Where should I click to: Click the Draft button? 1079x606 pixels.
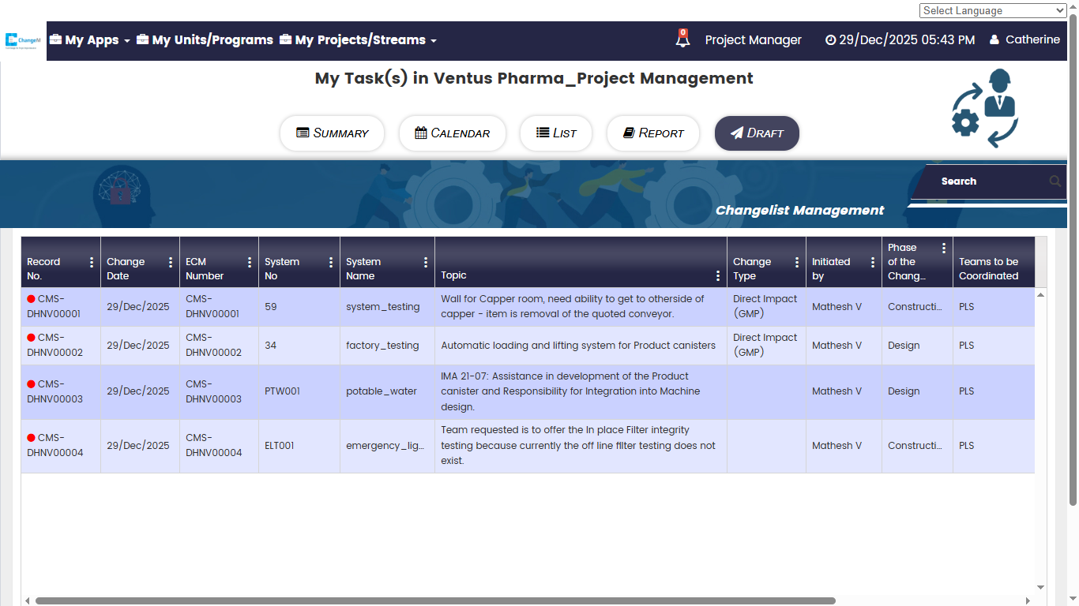(757, 133)
